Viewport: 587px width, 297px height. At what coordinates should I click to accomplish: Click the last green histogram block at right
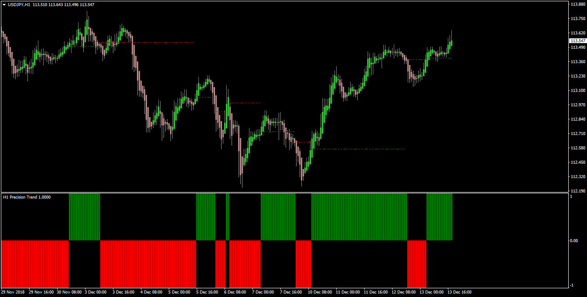click(x=439, y=217)
